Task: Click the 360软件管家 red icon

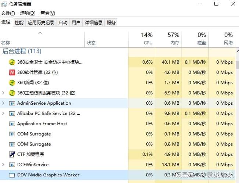Action: tap(12, 72)
